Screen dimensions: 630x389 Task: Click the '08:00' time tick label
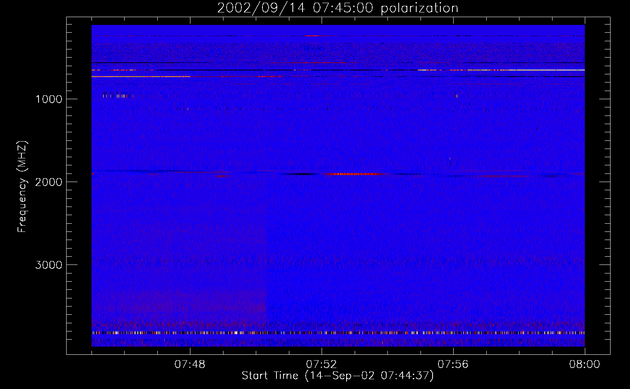(x=585, y=364)
